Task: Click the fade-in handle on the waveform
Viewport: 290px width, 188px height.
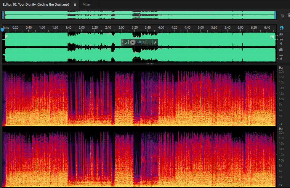Action: click(7, 37)
